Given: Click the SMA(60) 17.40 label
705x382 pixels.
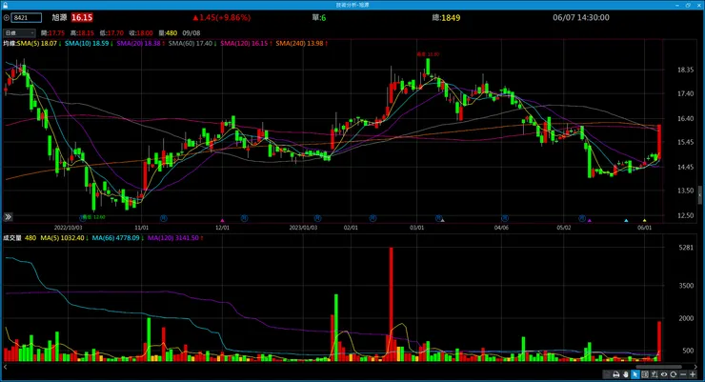Looking at the screenshot, I should [x=192, y=44].
